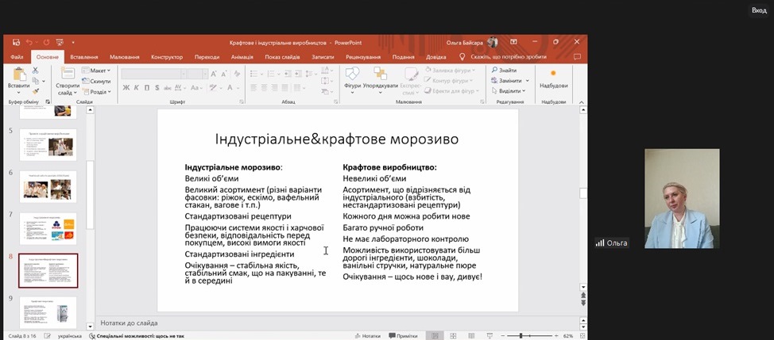Expand the Section (Розділ) dropdown
Image resolution: width=774 pixels, height=340 pixels.
[x=99, y=91]
